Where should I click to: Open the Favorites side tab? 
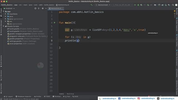(1, 88)
